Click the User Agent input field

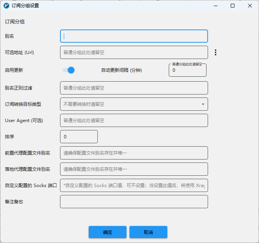(x=134, y=120)
